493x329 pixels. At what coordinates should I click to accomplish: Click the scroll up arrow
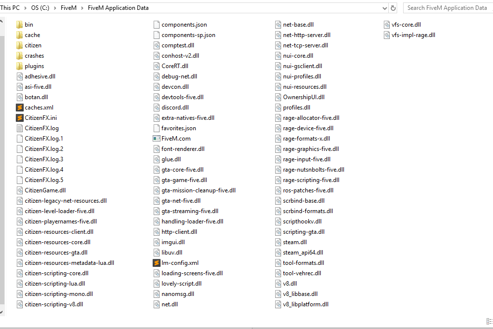pos(1,21)
